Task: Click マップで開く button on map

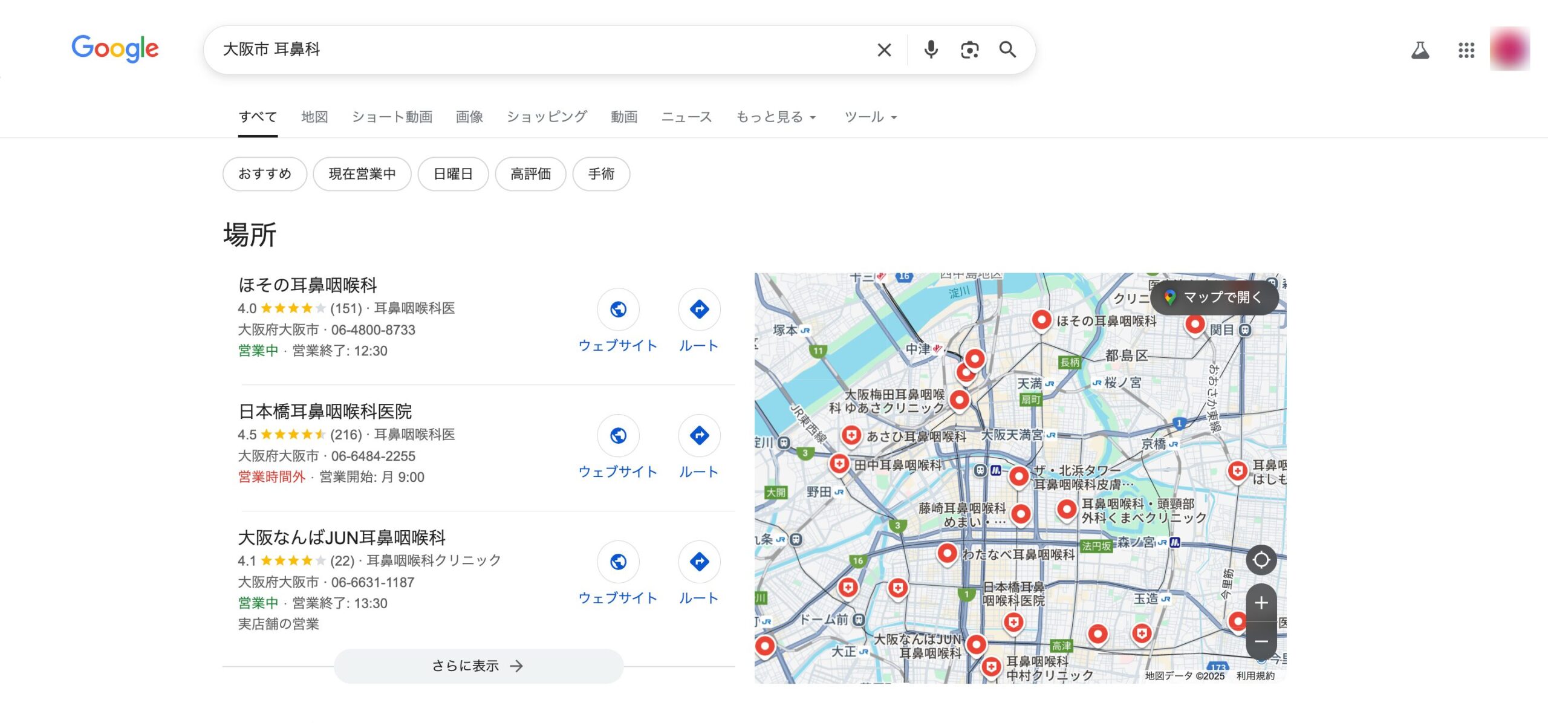Action: (x=1214, y=297)
